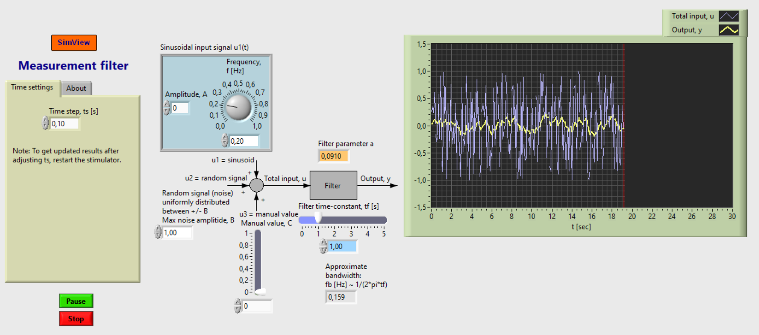Click the Amplitude A stepper arrows

pyautogui.click(x=167, y=108)
